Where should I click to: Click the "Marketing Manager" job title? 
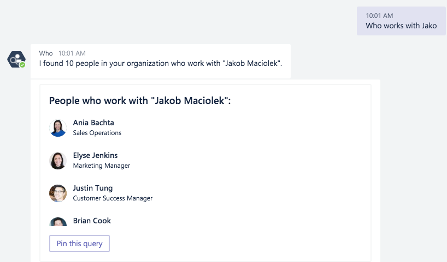[x=102, y=166]
